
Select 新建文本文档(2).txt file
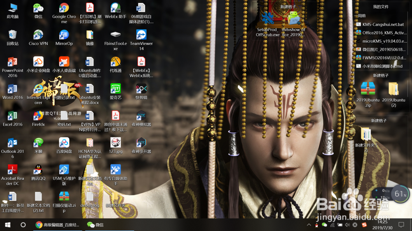click(x=38, y=202)
